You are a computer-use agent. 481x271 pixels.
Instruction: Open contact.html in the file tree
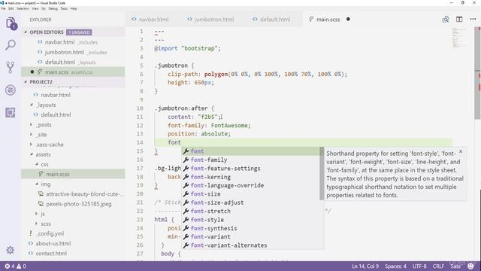73,254
